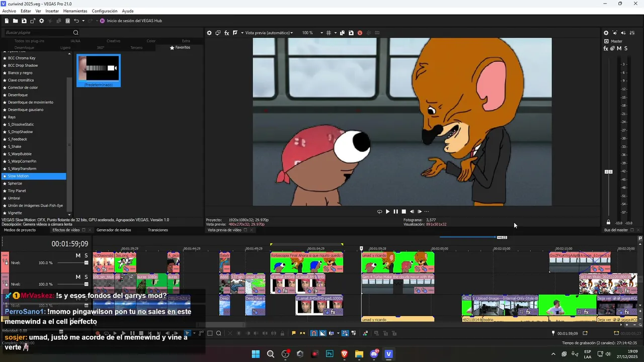Toggle snapping magnet icon in timeline toolbar
This screenshot has width=644, height=362.
[314, 333]
